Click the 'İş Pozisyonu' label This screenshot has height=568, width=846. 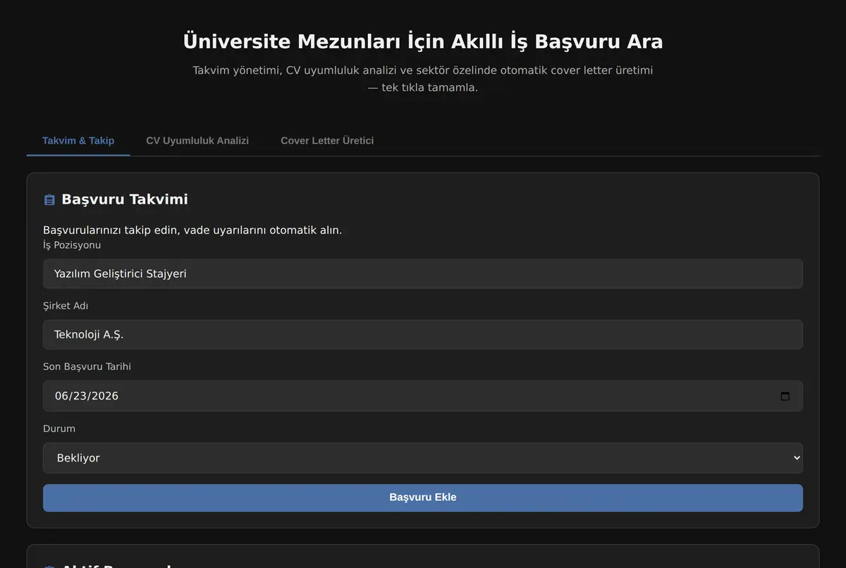[x=72, y=245]
